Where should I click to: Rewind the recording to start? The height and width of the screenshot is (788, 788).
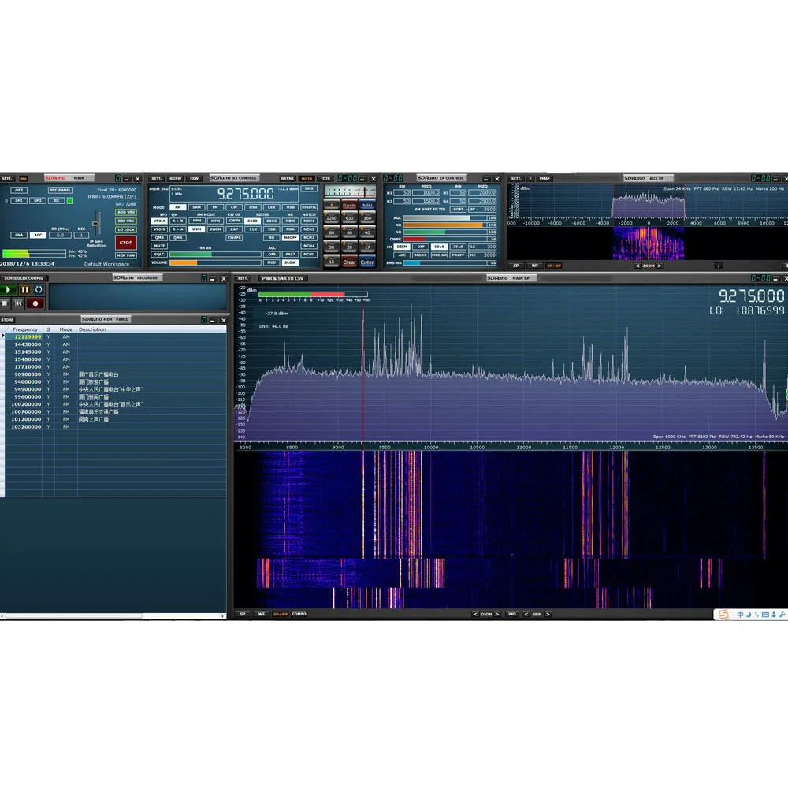tap(18, 303)
